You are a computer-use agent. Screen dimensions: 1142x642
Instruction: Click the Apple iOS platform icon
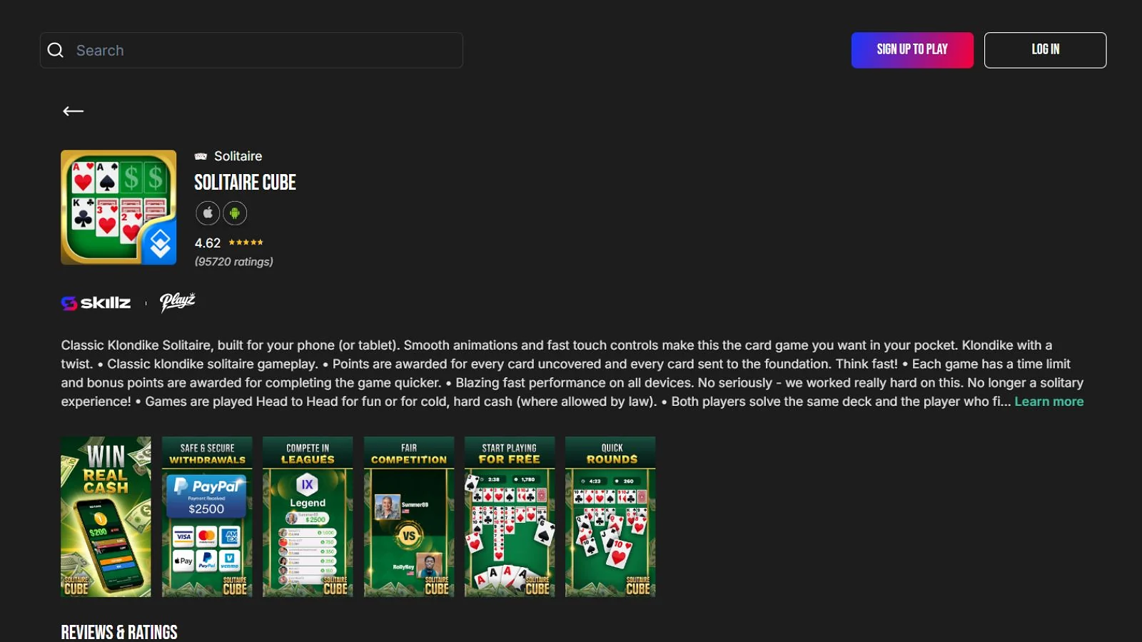(x=208, y=213)
